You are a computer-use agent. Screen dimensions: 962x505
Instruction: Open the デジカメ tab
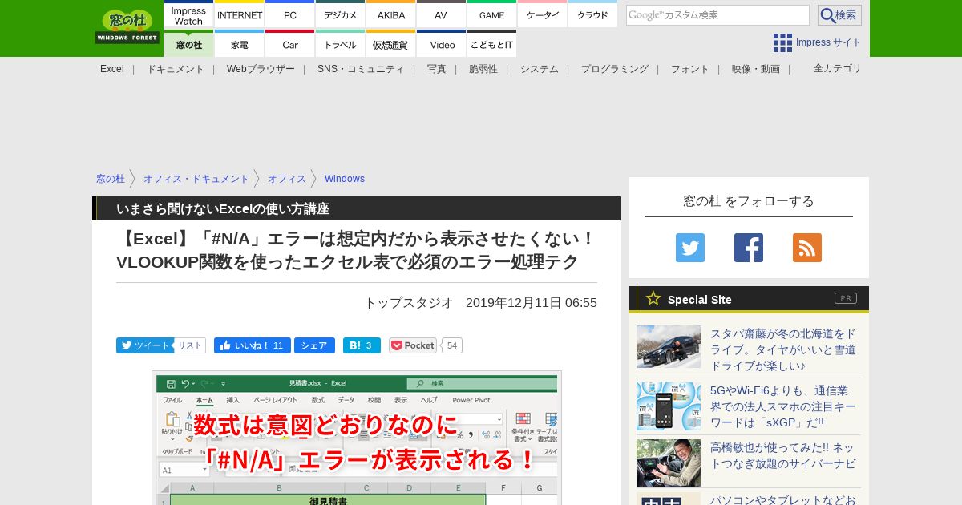click(x=341, y=15)
